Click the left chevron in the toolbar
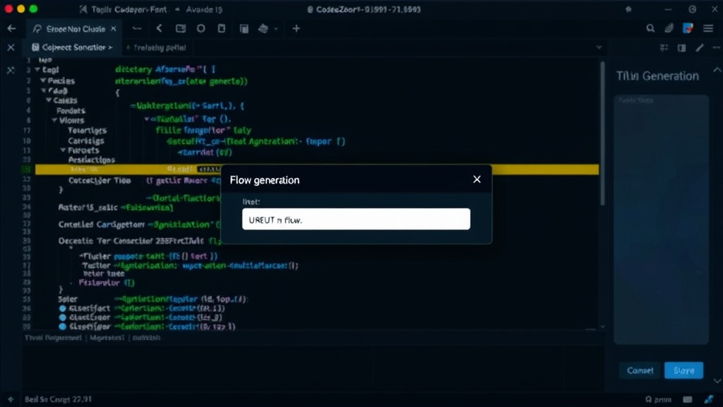This screenshot has height=407, width=723. 159,28
